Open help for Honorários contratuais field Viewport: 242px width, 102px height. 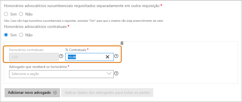click(x=61, y=56)
